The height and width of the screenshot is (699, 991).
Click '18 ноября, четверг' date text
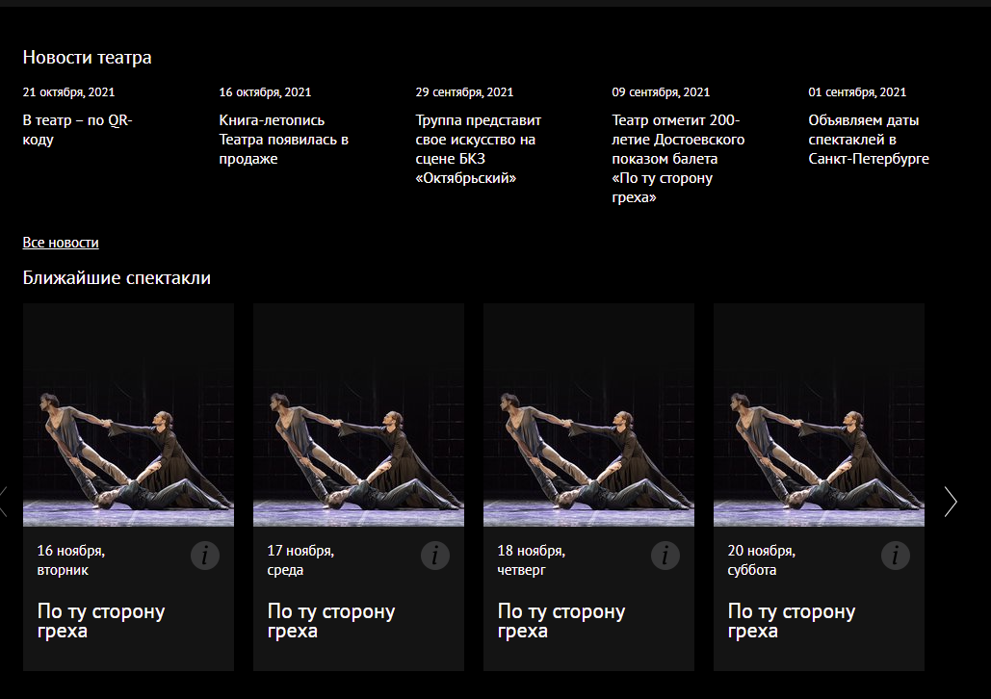tap(531, 560)
